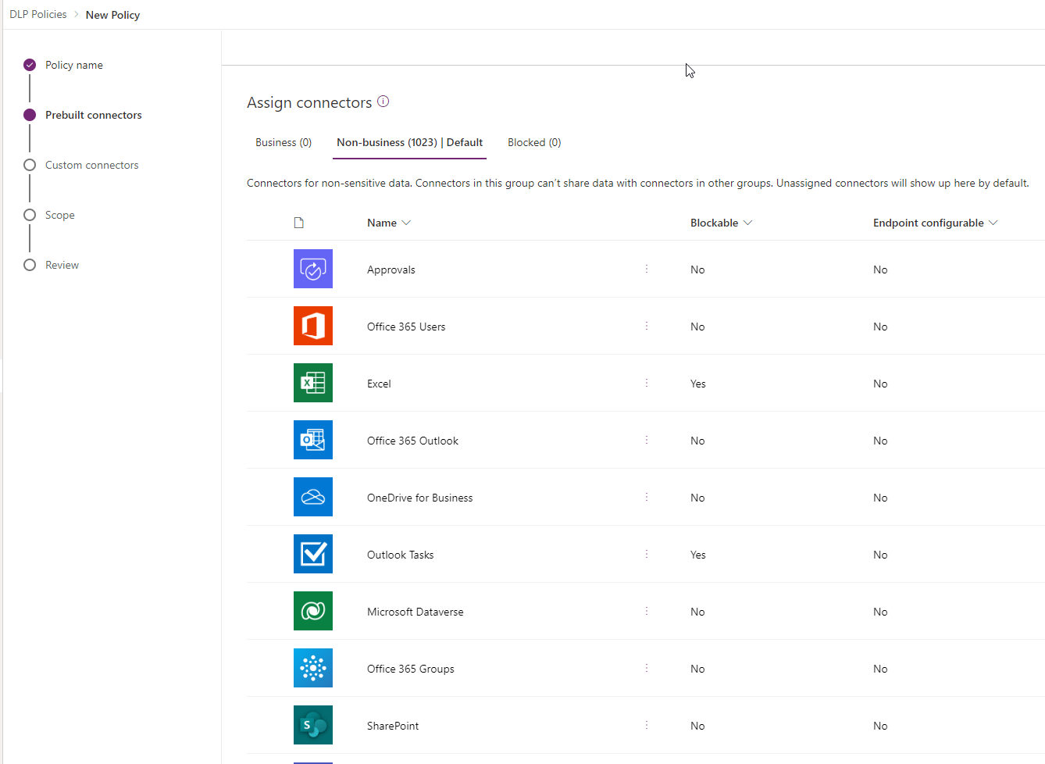Click the SharePoint connector icon

tap(313, 725)
